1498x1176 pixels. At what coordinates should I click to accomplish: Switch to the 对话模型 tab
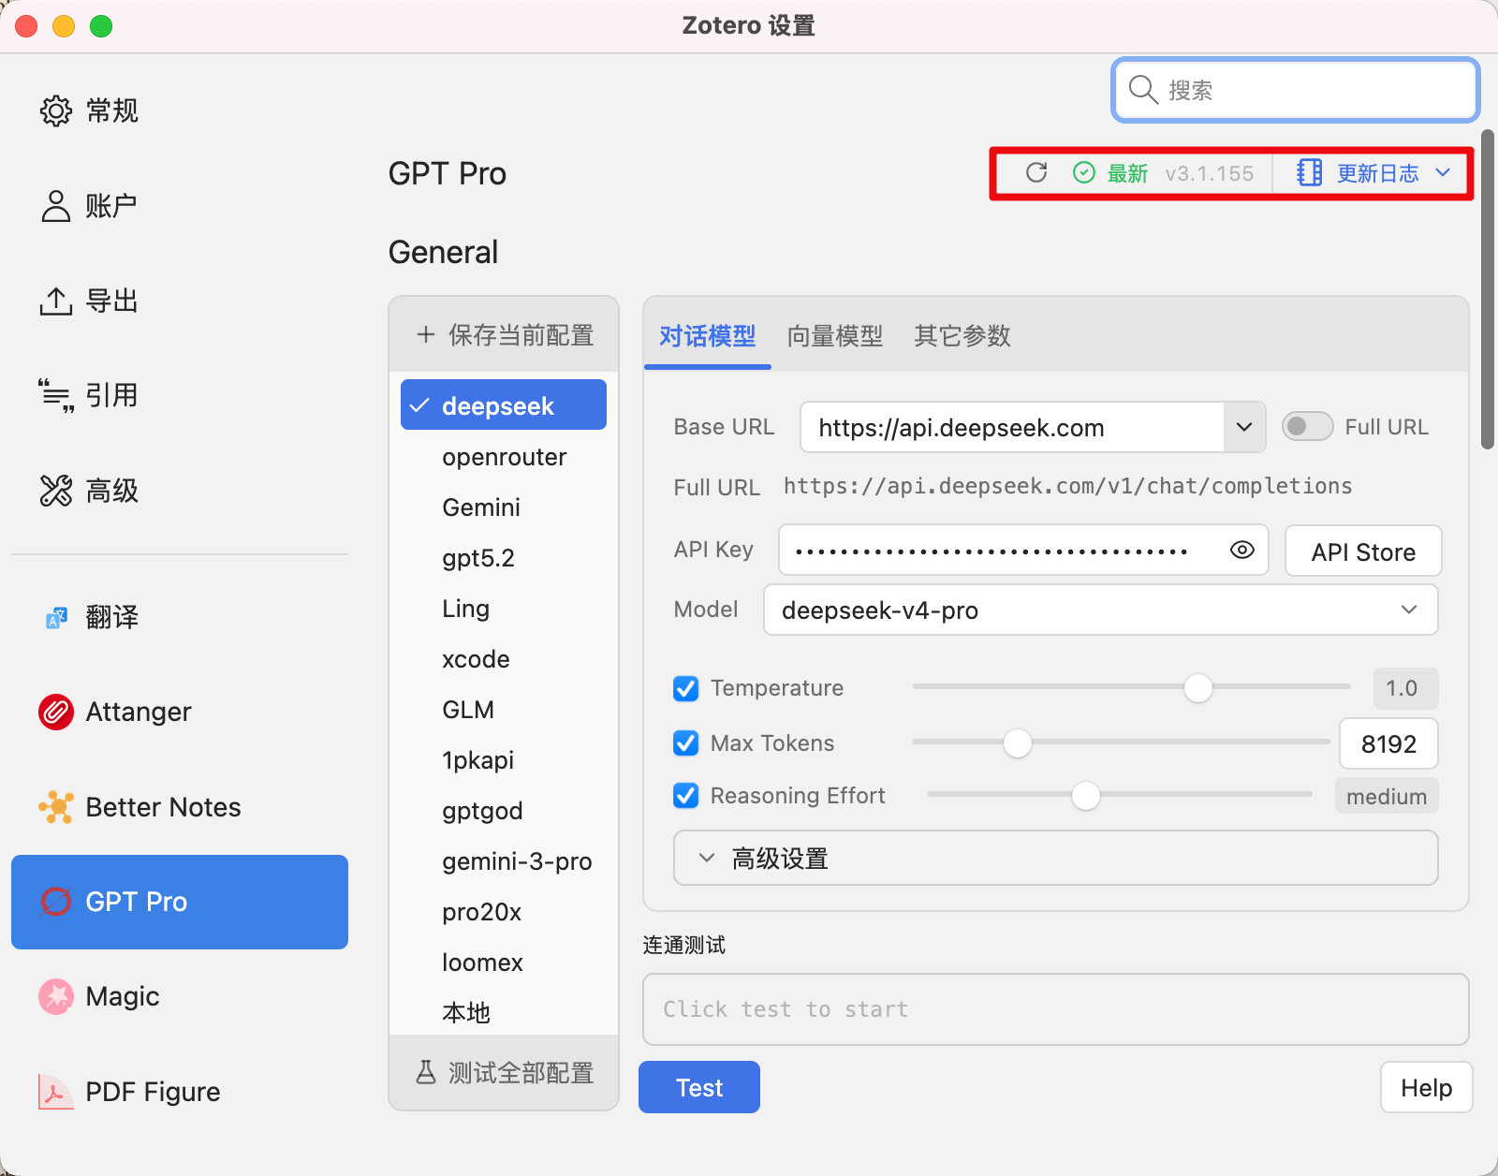coord(708,335)
